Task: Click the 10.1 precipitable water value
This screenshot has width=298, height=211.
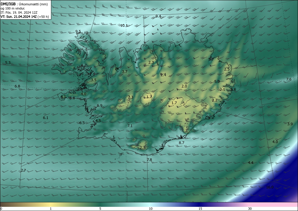Action: [x=124, y=25]
